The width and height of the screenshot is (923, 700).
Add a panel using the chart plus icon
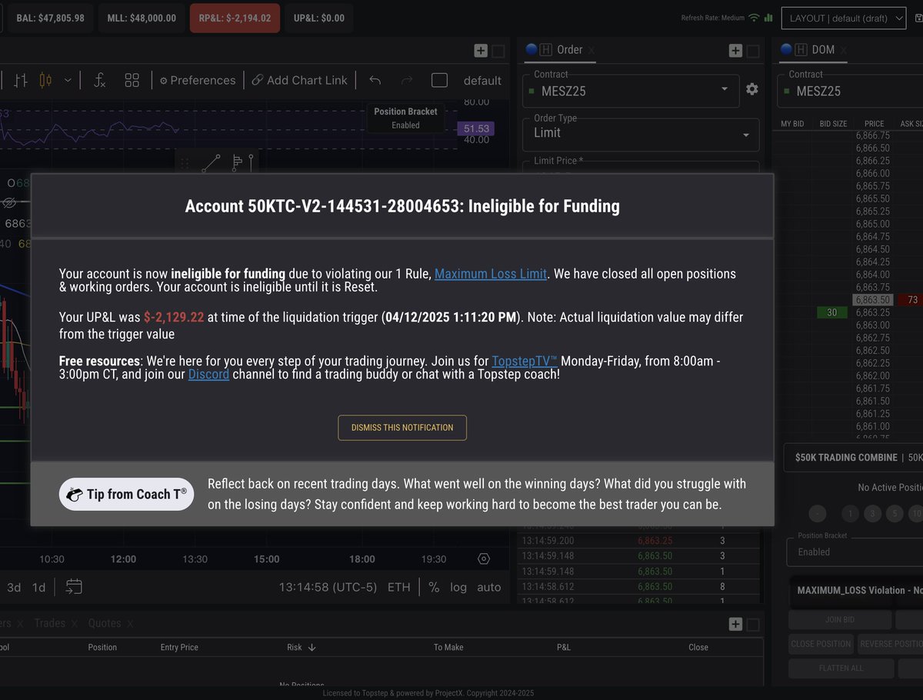point(481,51)
